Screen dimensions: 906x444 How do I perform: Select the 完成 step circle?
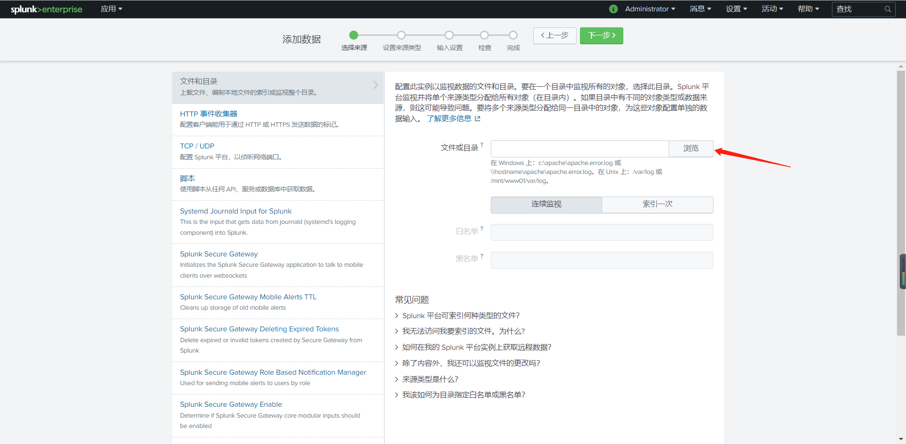[x=513, y=35]
